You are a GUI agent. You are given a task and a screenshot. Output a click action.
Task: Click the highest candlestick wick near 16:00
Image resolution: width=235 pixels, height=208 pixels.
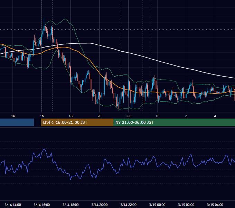pos(44,22)
